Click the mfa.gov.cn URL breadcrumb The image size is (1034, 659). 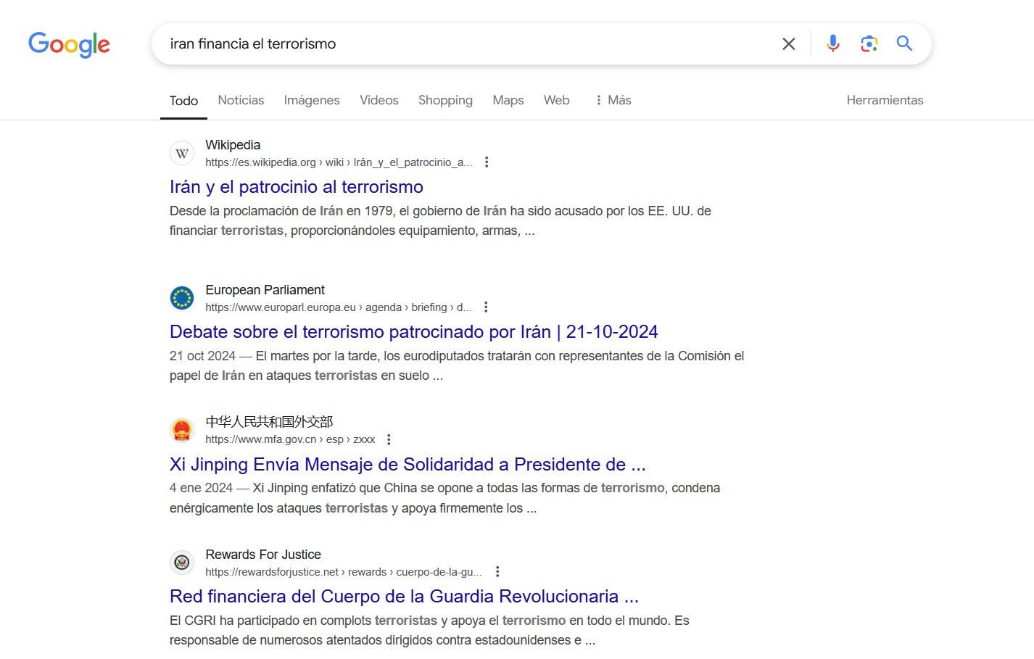click(x=290, y=439)
